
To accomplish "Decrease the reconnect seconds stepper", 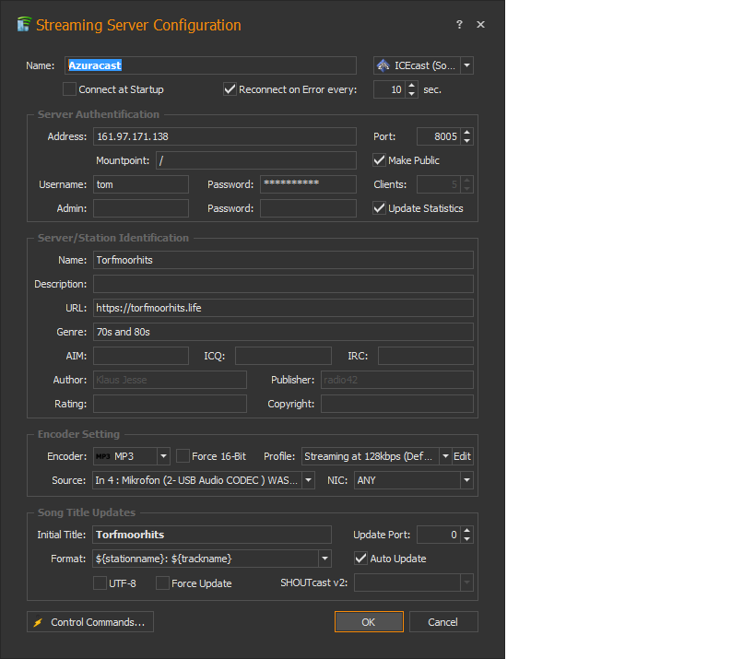I will [412, 93].
